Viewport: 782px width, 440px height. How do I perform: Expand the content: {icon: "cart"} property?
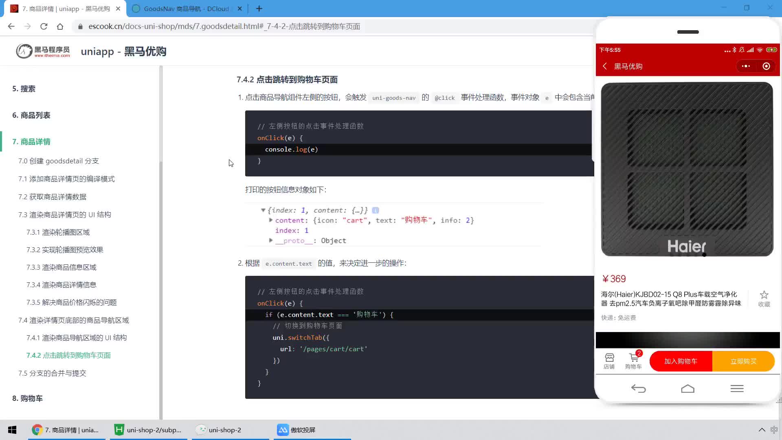click(271, 220)
